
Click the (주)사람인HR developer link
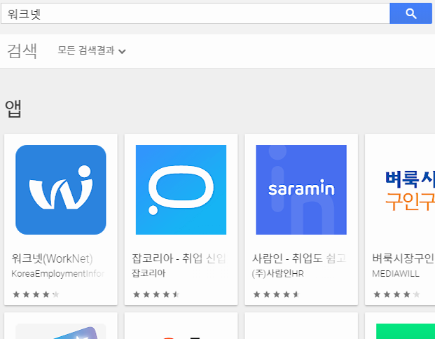tap(277, 274)
